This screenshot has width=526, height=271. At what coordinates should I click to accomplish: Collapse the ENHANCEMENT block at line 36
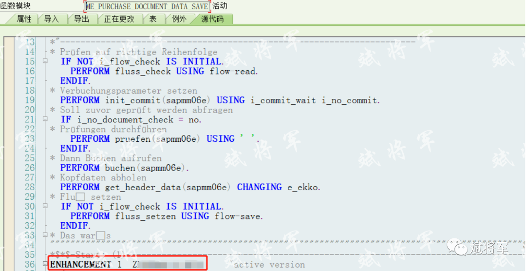point(45,264)
